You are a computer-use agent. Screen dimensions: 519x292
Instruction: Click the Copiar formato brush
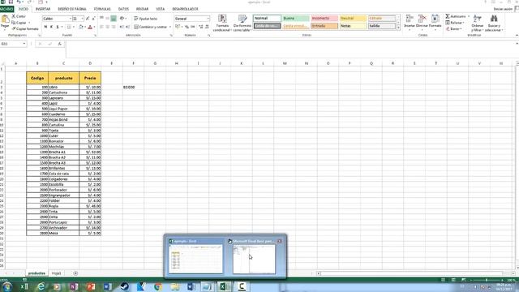click(x=25, y=29)
